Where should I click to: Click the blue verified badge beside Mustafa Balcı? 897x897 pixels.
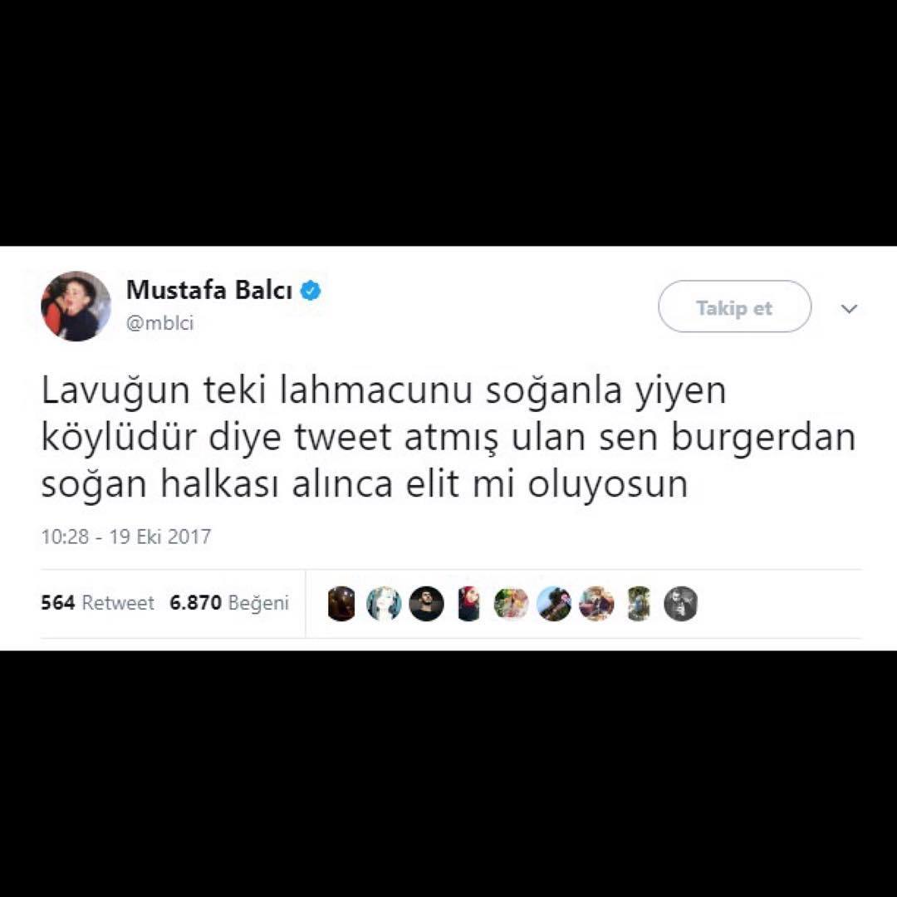(x=310, y=291)
